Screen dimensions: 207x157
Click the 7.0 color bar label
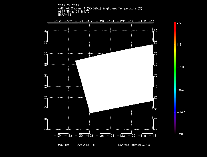(x=179, y=22)
